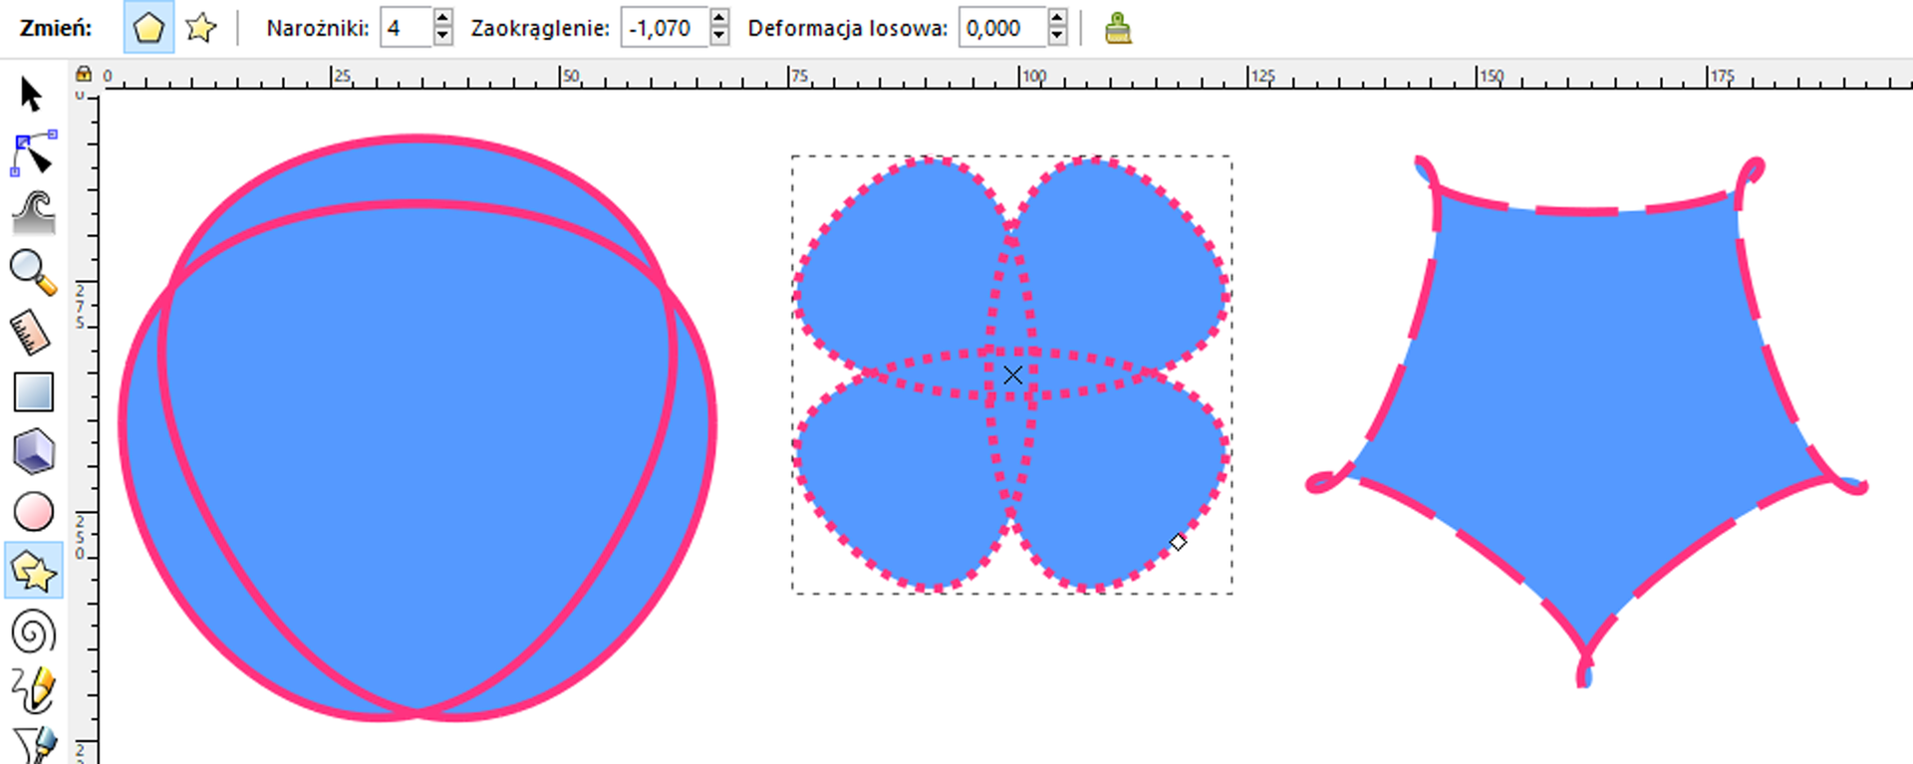This screenshot has width=1913, height=764.
Task: Pick the Pencil freehand tool
Action: pos(33,690)
